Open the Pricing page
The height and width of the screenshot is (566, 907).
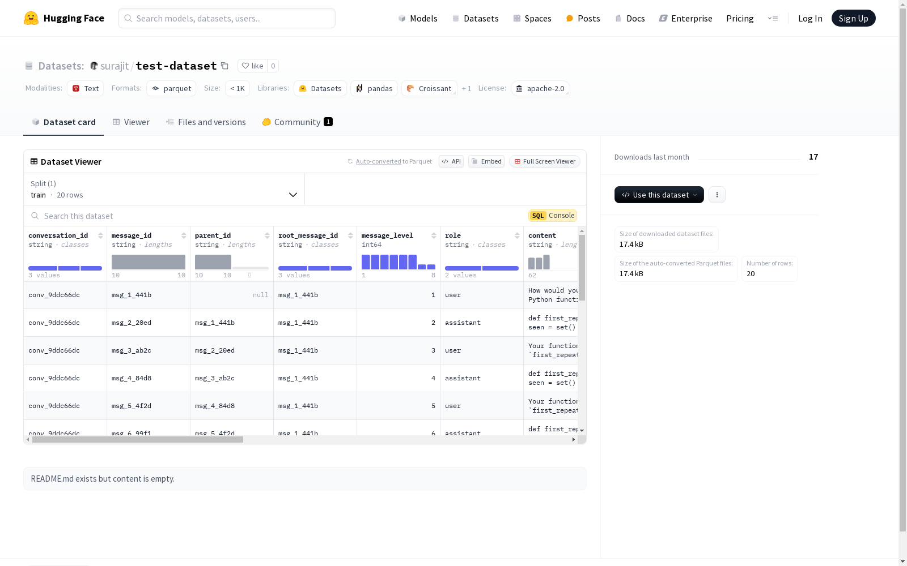pyautogui.click(x=740, y=18)
